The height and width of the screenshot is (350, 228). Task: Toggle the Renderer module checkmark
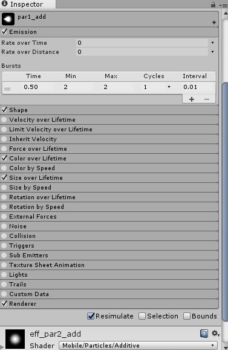pos(4,303)
